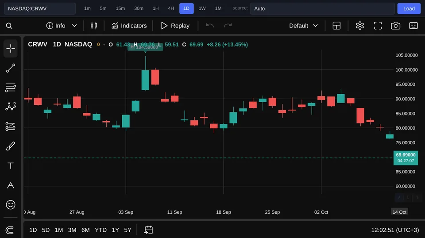Click the Load button
This screenshot has height=238, width=425.
(x=409, y=8)
